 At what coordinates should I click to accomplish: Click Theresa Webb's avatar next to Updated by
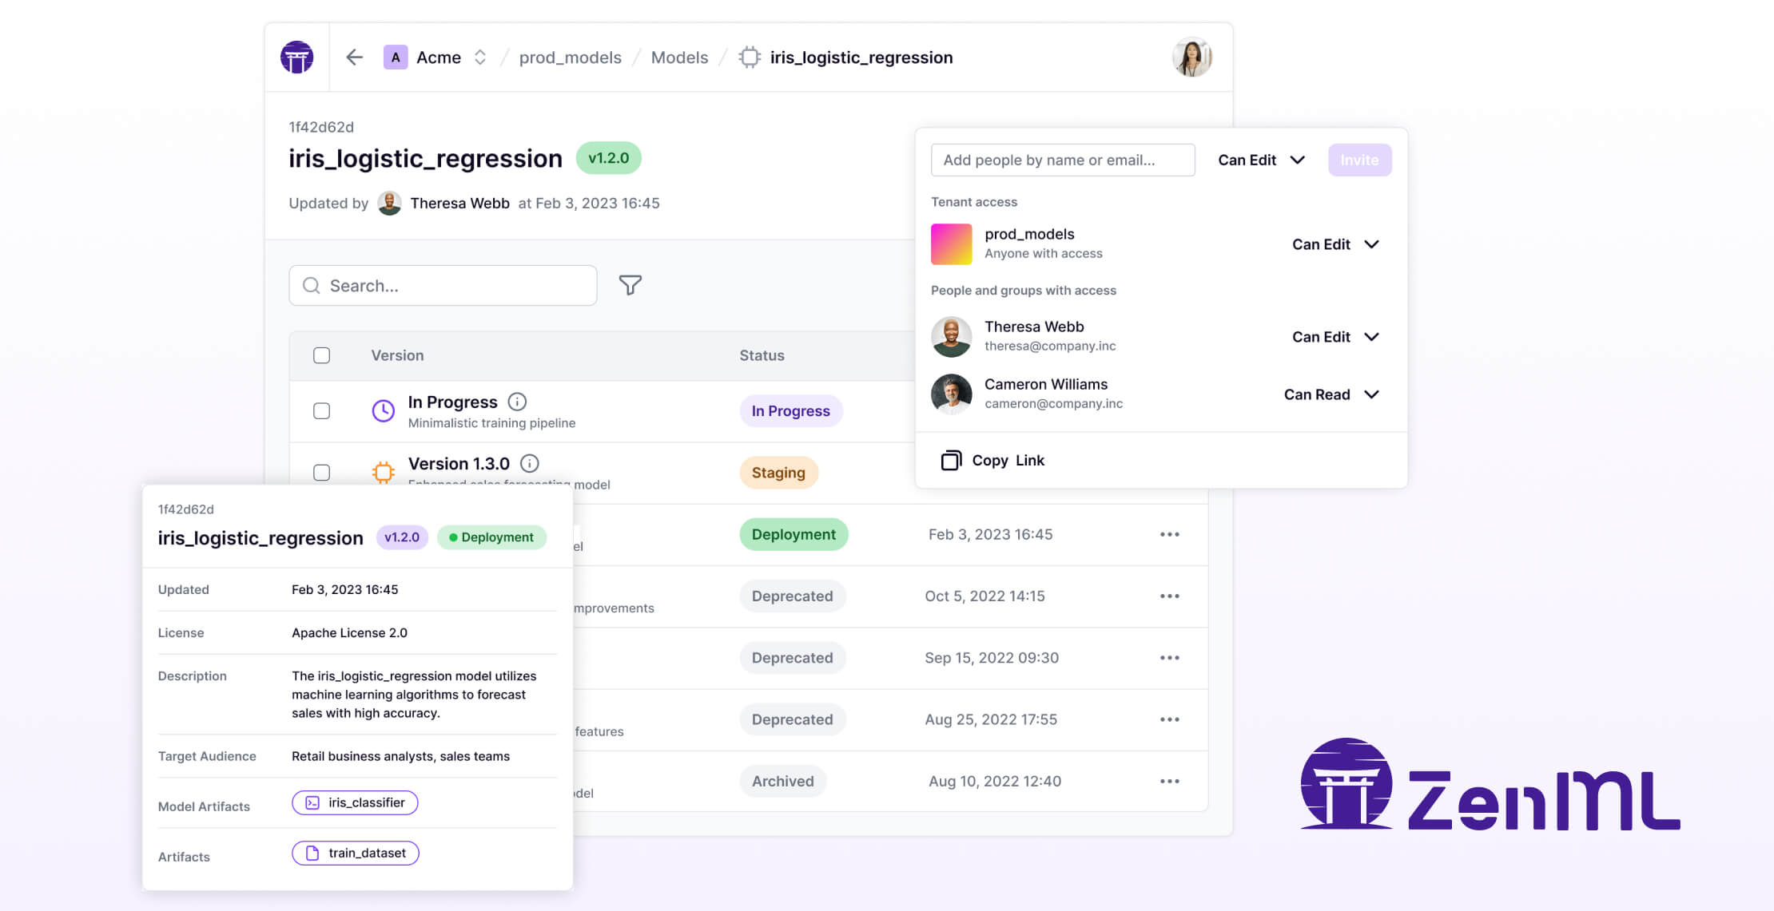tap(391, 203)
